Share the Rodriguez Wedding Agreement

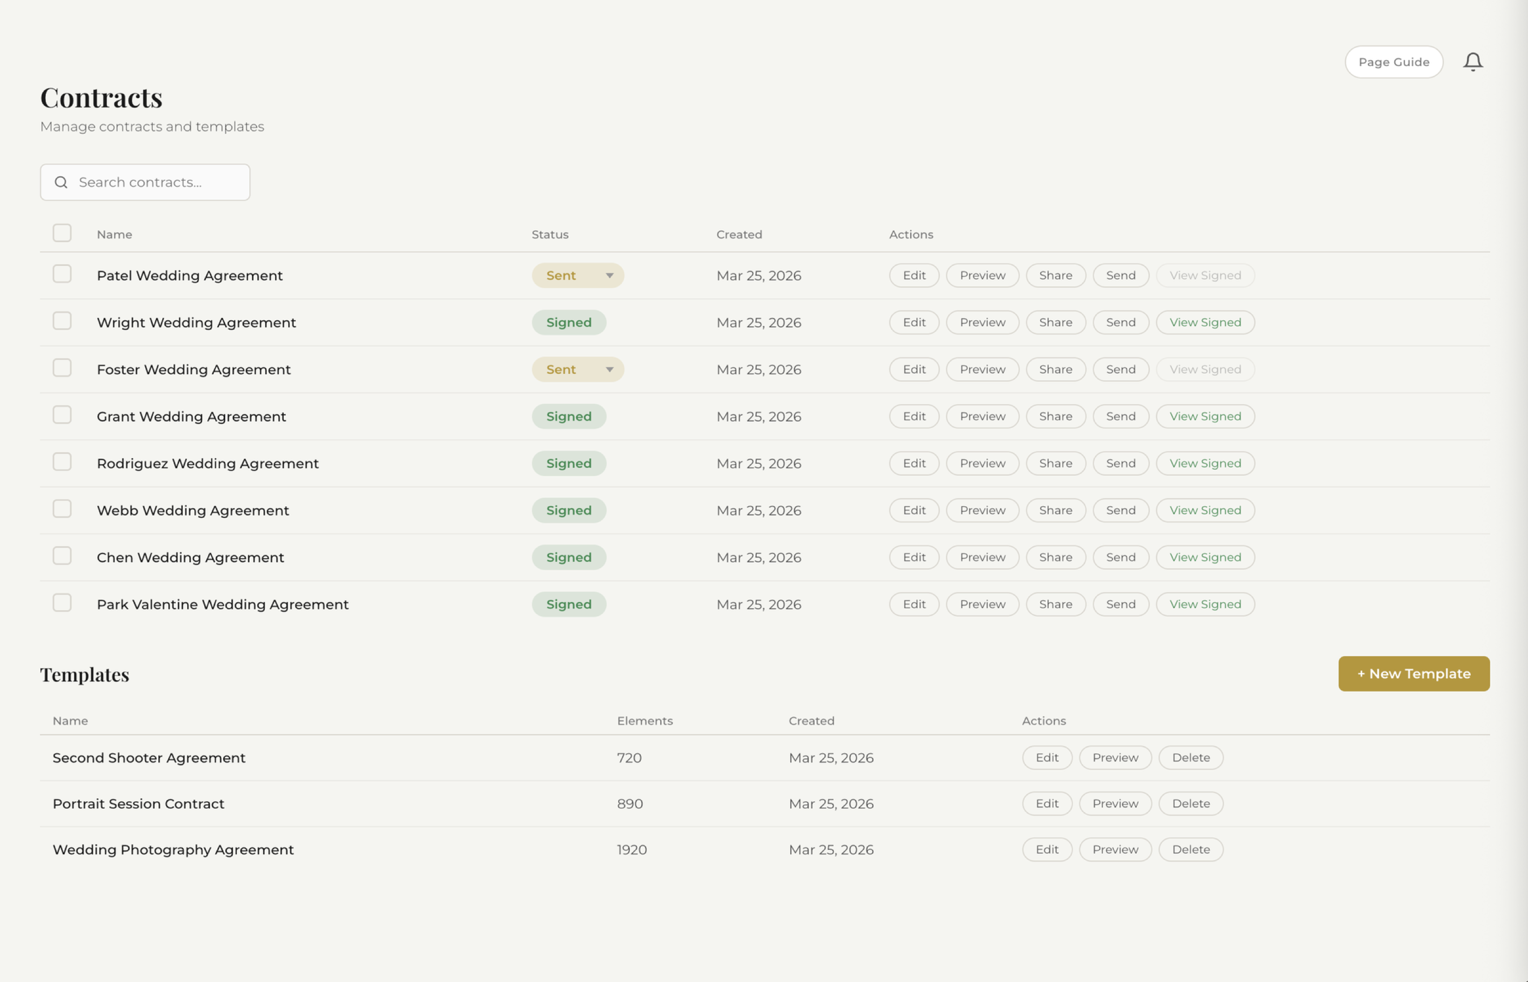coord(1055,463)
